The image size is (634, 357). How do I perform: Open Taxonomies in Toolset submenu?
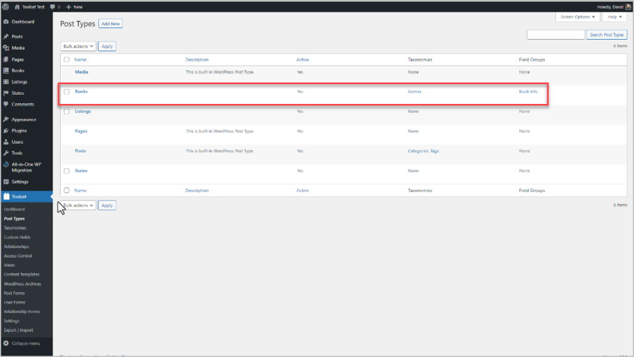tap(15, 228)
